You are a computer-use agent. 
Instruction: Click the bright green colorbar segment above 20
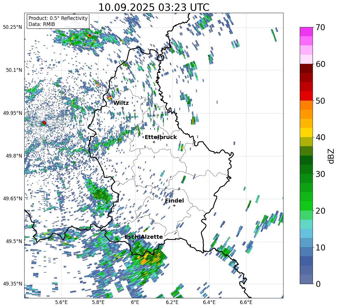point(306,206)
